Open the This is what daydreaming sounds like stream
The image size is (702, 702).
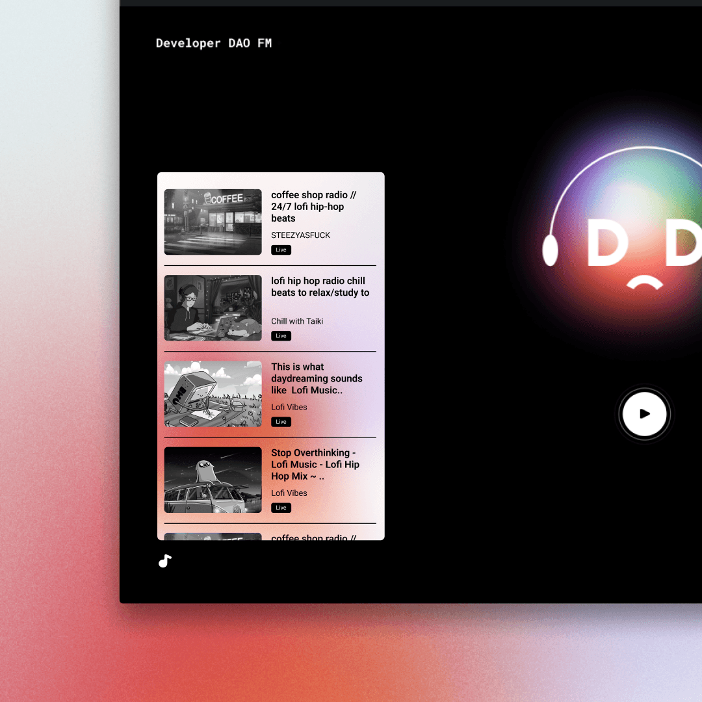click(317, 378)
